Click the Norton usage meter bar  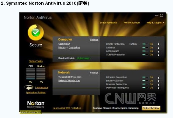tap(41, 74)
